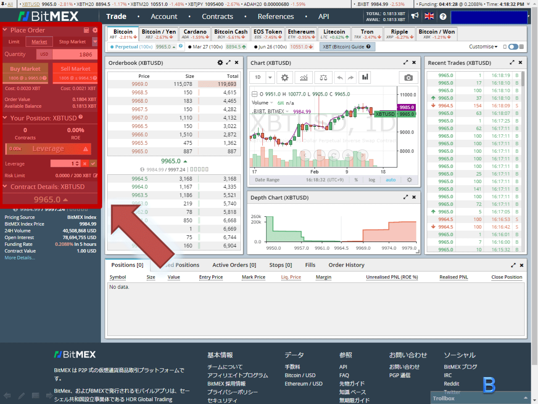Open the More Details... link
The width and height of the screenshot is (538, 404).
tap(20, 258)
